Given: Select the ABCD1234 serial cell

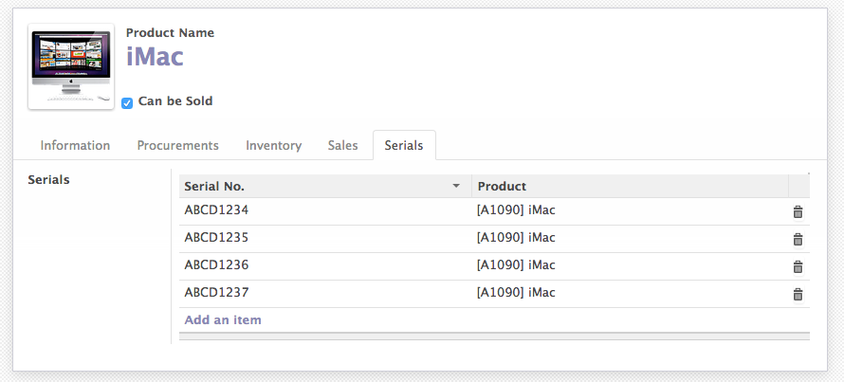Looking at the screenshot, I should tap(325, 211).
